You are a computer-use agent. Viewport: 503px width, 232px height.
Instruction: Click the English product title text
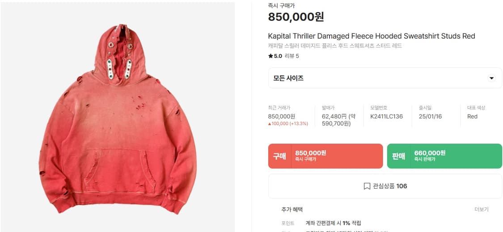[x=372, y=36]
